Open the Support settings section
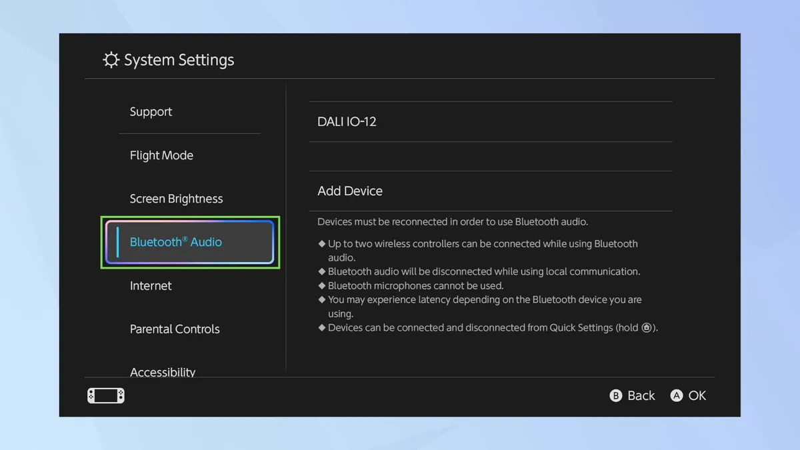The height and width of the screenshot is (450, 800). (x=151, y=112)
